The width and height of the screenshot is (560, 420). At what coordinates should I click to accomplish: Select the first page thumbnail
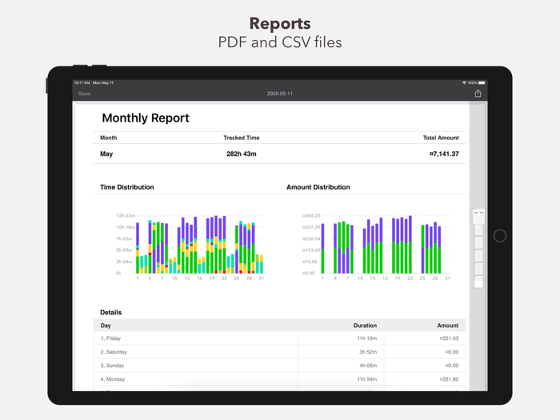(478, 217)
